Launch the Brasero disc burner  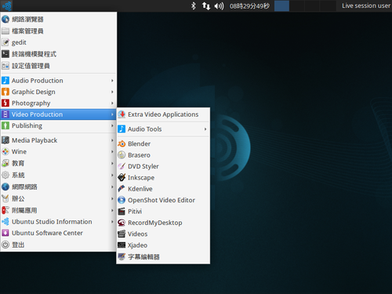(x=163, y=155)
